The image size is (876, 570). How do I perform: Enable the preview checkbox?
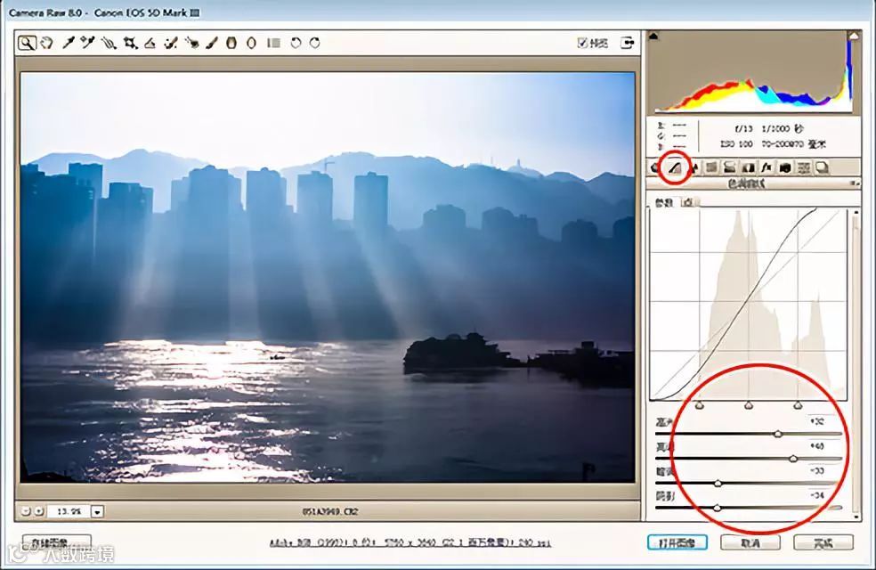point(581,43)
